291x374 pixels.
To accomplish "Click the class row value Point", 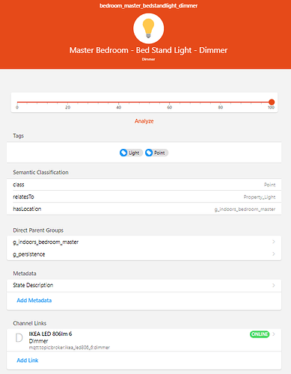I will pyautogui.click(x=269, y=185).
